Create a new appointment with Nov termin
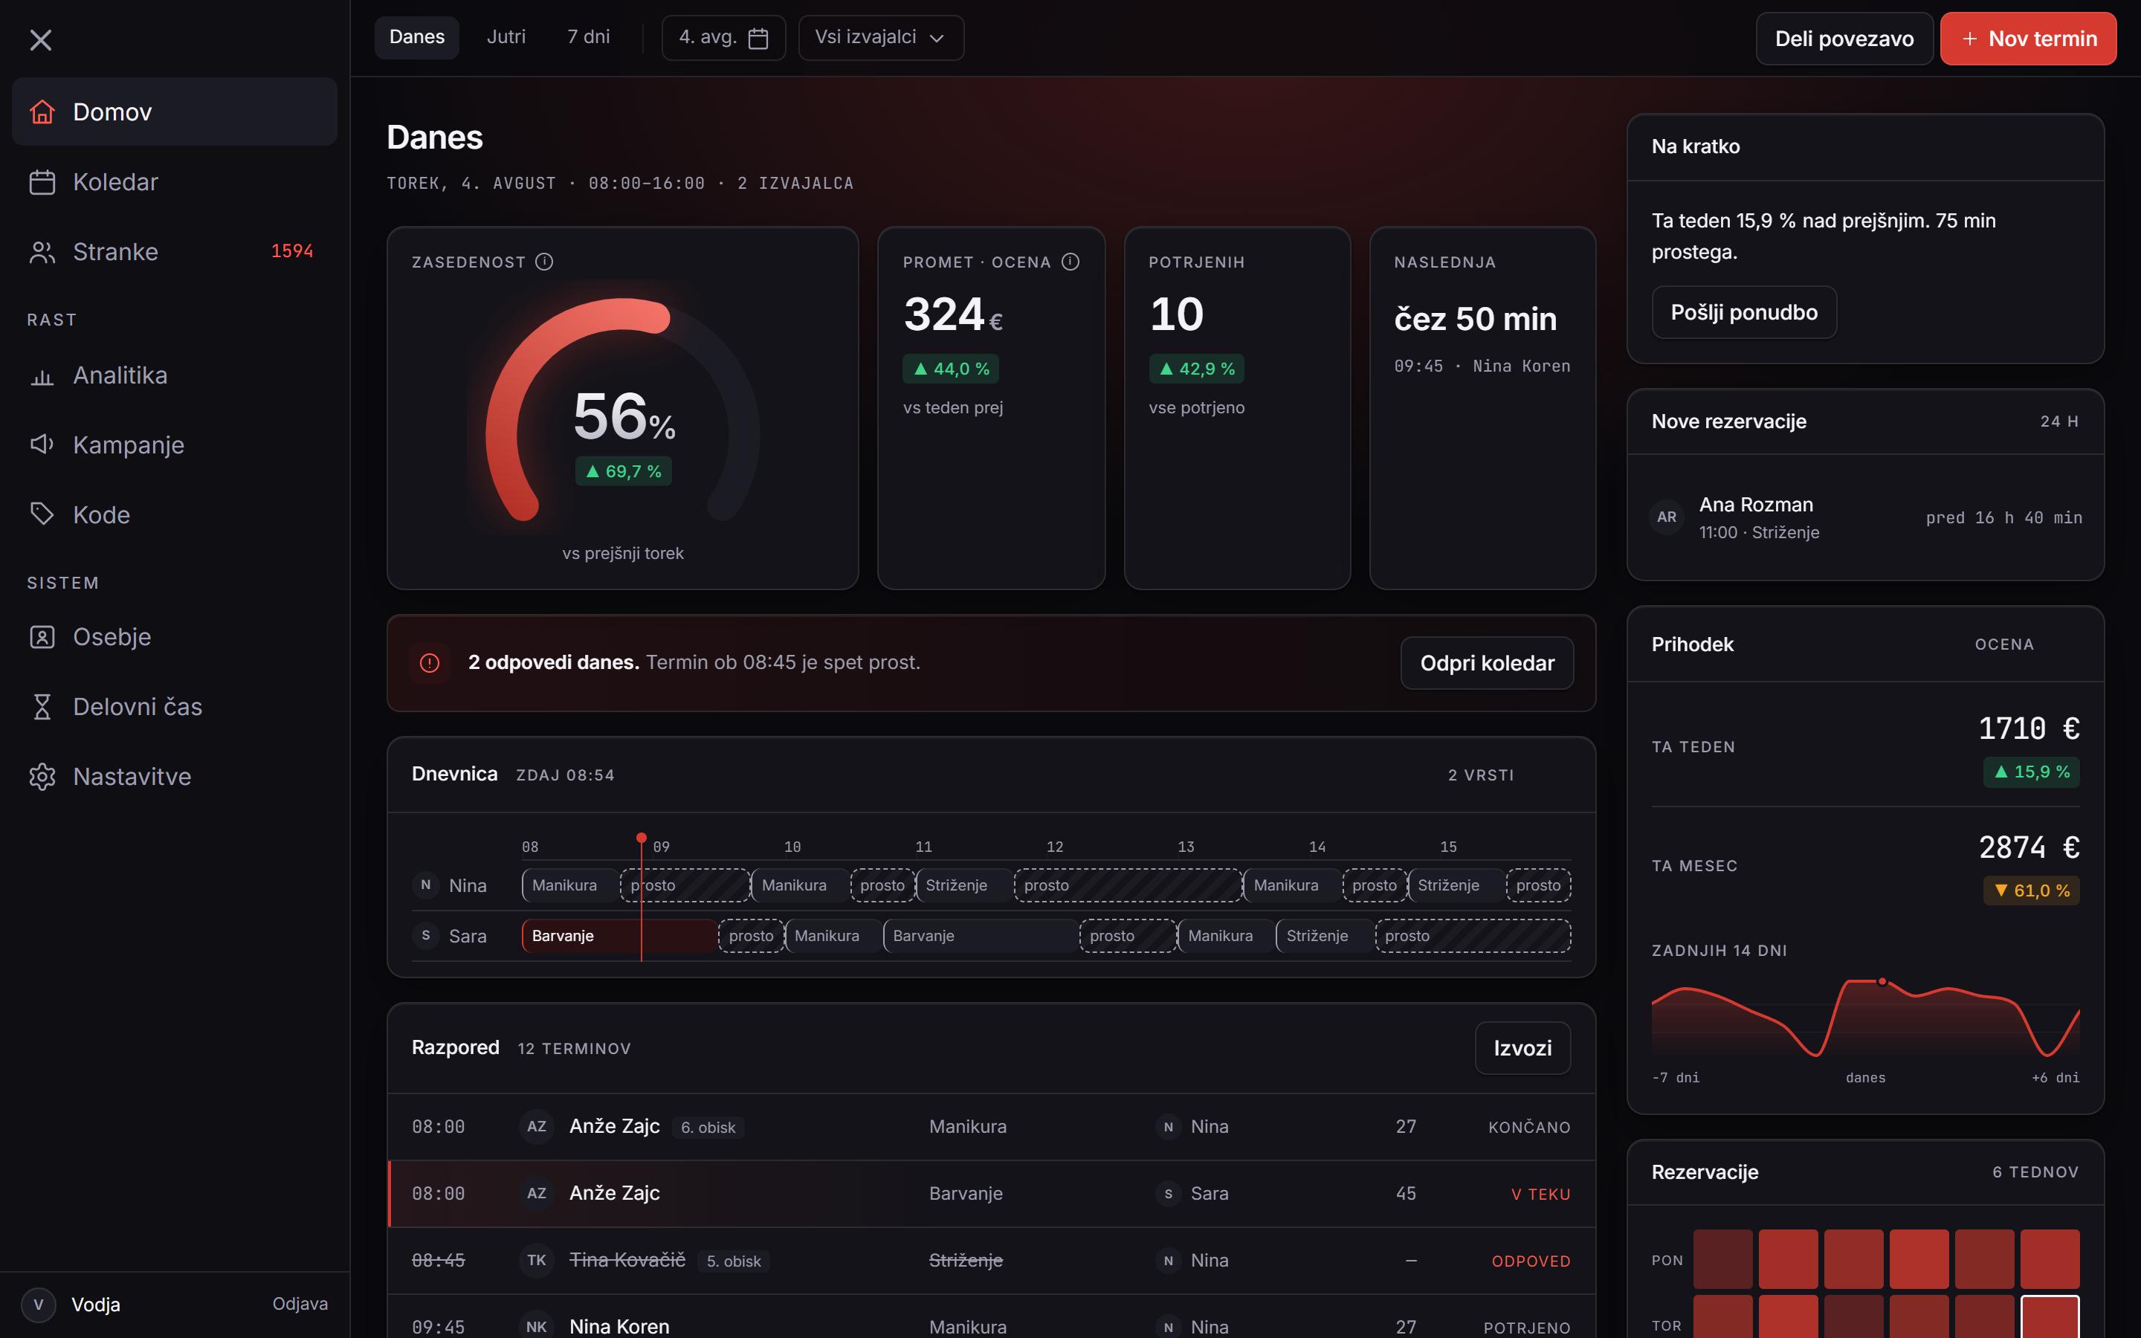Image resolution: width=2141 pixels, height=1338 pixels. tap(2028, 38)
